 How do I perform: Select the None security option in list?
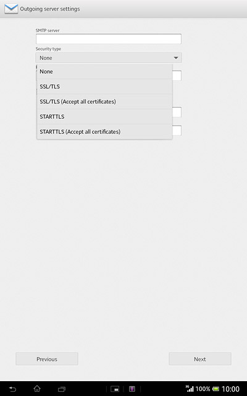[104, 72]
